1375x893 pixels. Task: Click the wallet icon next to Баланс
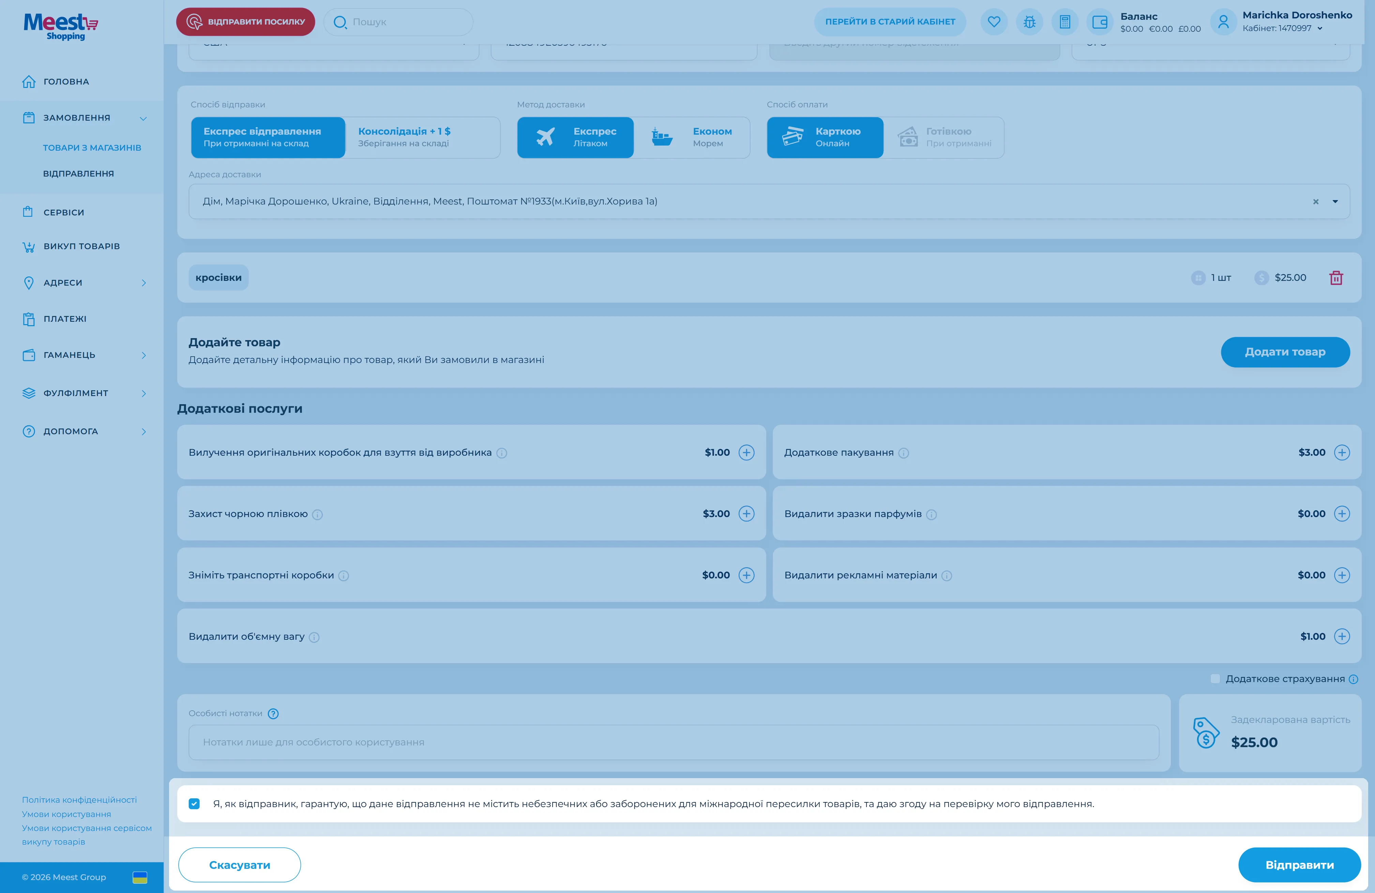coord(1100,22)
